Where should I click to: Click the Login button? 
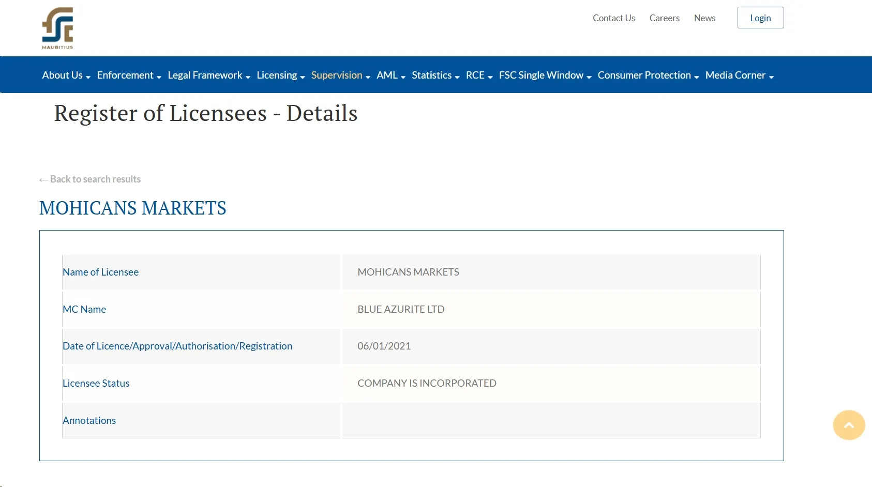pos(760,18)
